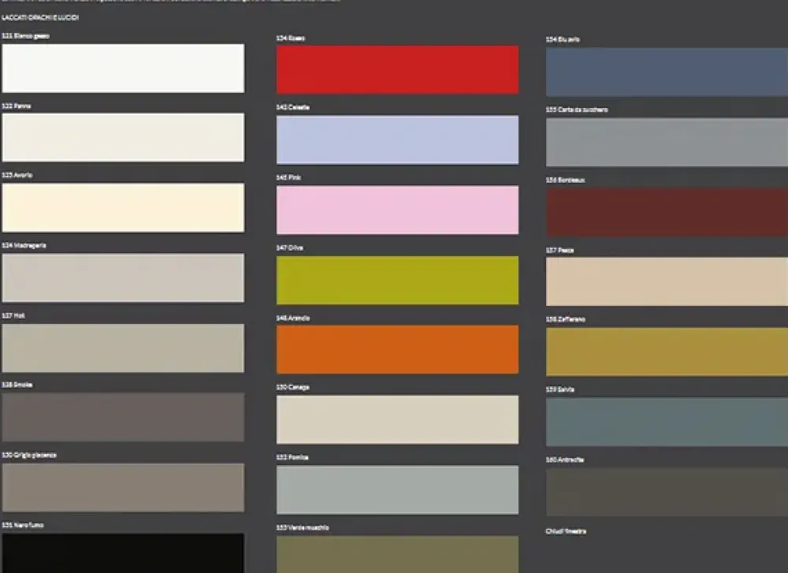Choose the mustard Zafferano swatch
The height and width of the screenshot is (573, 788).
667,352
